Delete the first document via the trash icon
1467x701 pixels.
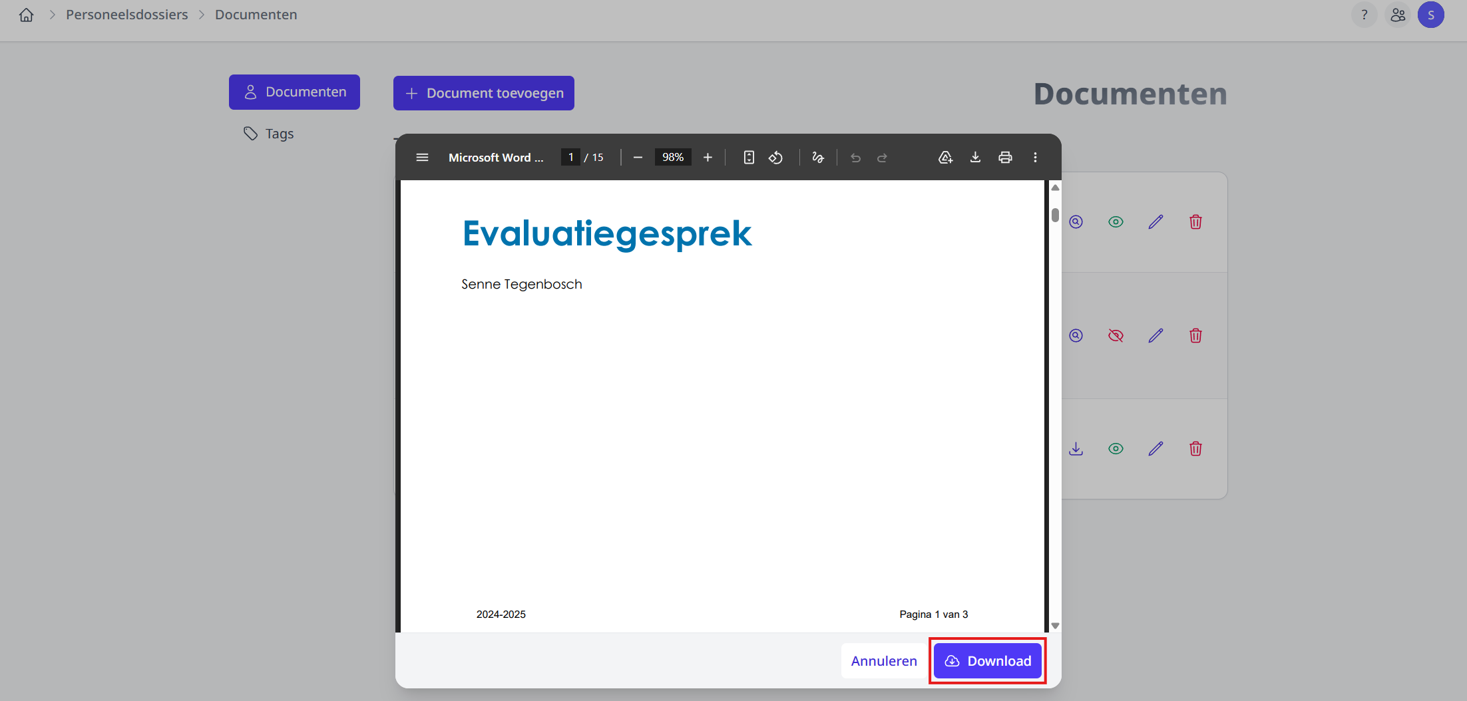[x=1195, y=221]
